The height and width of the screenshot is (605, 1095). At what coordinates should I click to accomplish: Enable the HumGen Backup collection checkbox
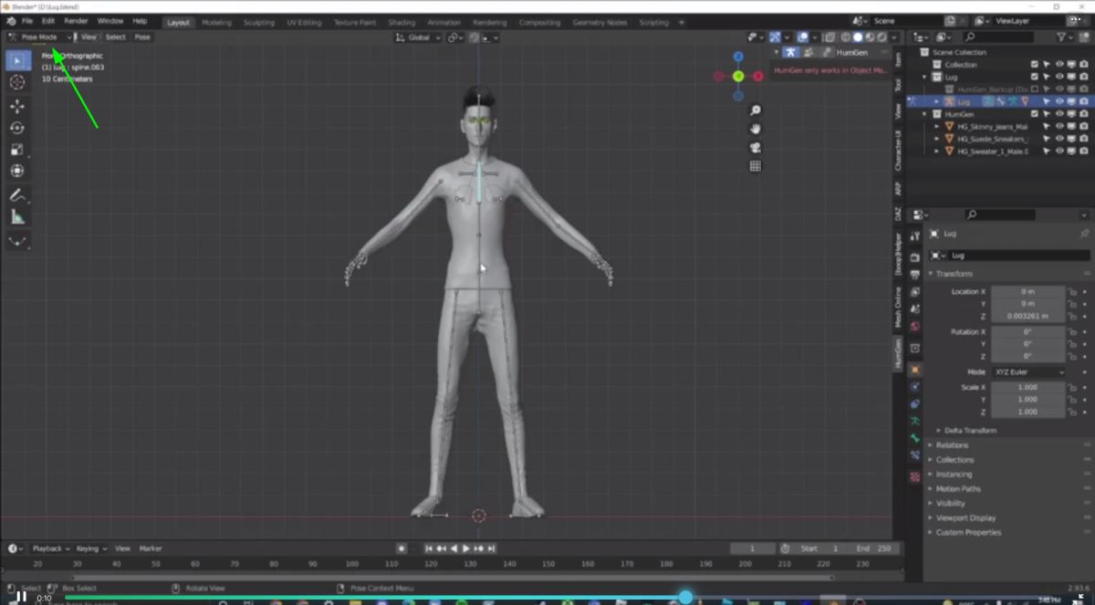click(x=1034, y=89)
